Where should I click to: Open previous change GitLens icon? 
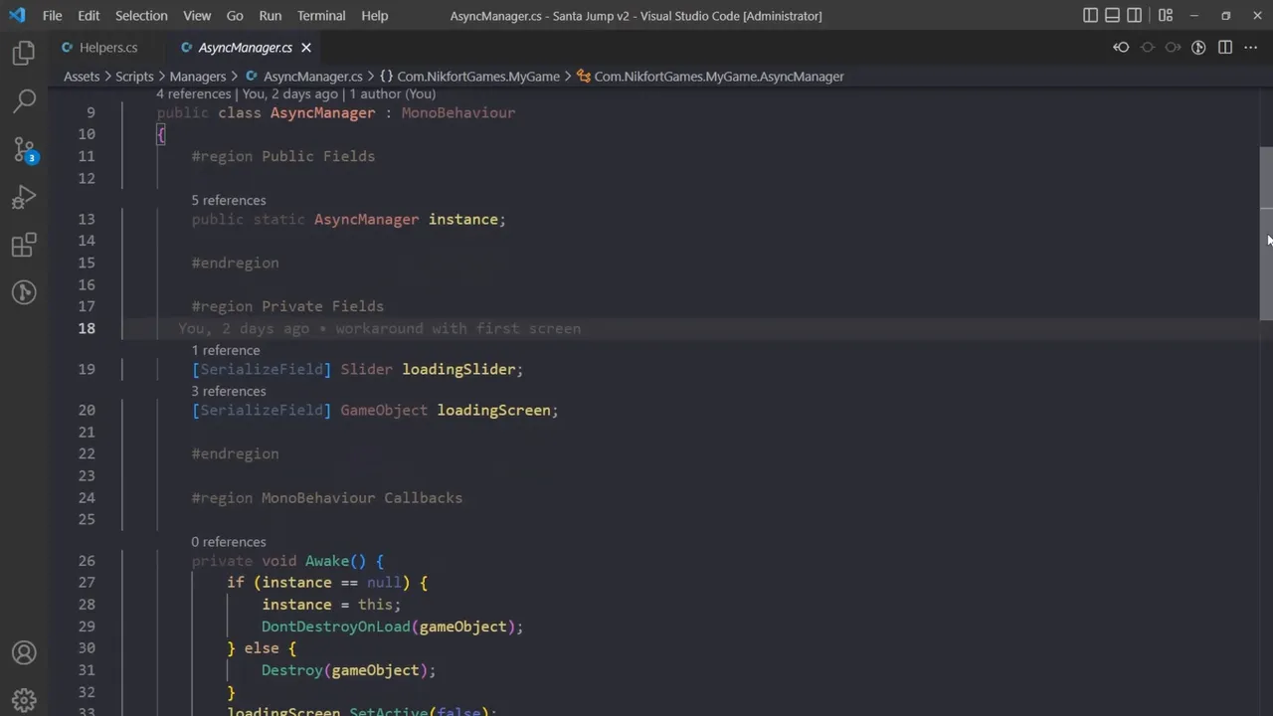coord(1121,48)
